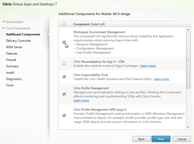This screenshot has width=194, height=144.
Task: Select the Environment step in sidebar
Action: 14,22
